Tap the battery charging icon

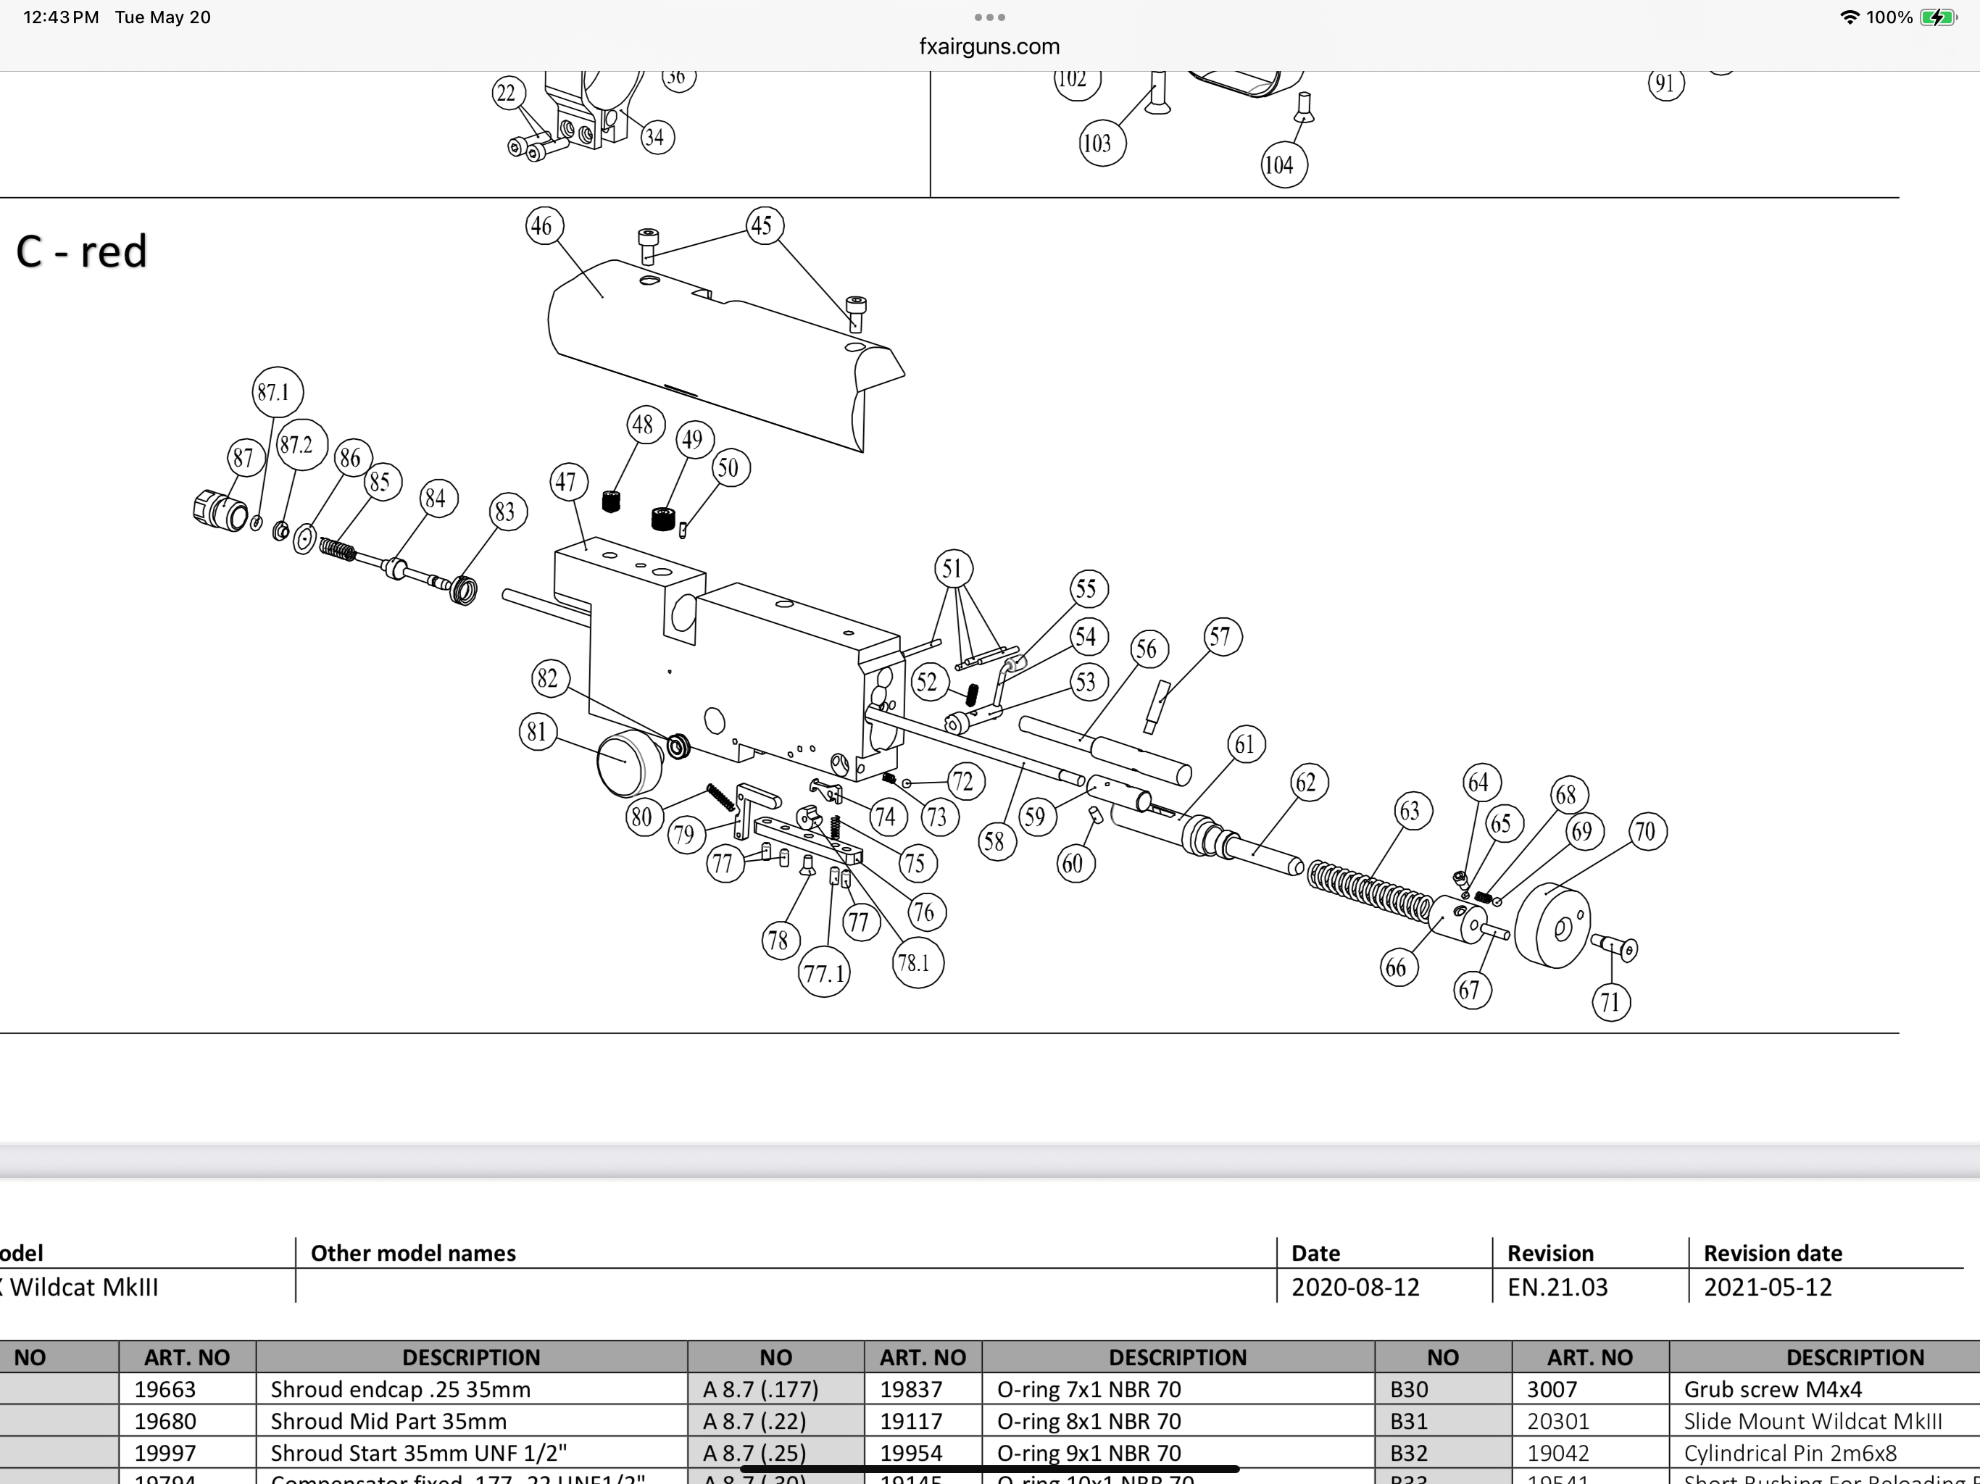click(x=1938, y=17)
